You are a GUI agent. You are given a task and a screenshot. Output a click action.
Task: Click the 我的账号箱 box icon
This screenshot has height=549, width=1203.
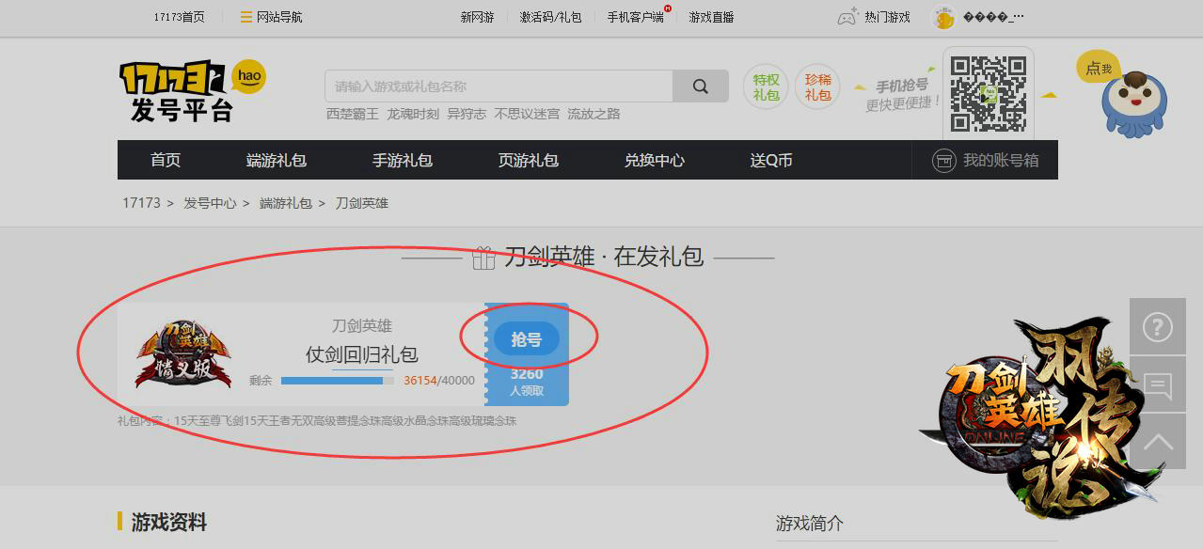point(943,161)
